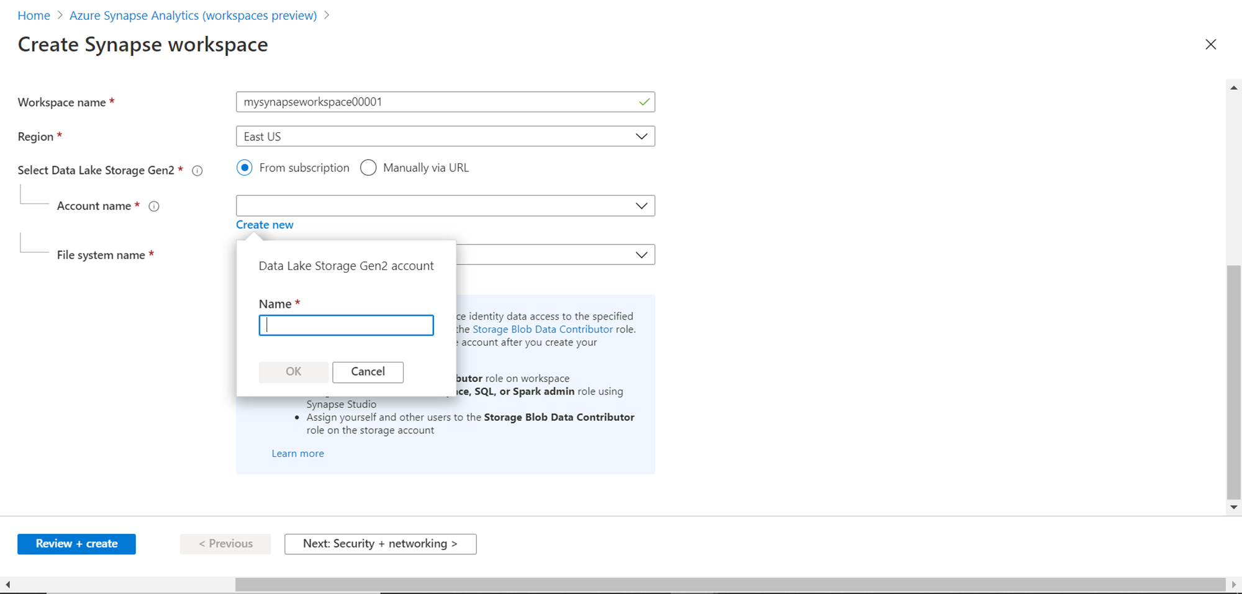Screen dimensions: 1242x594
Task: Click the Workspace name input field
Action: coord(445,102)
